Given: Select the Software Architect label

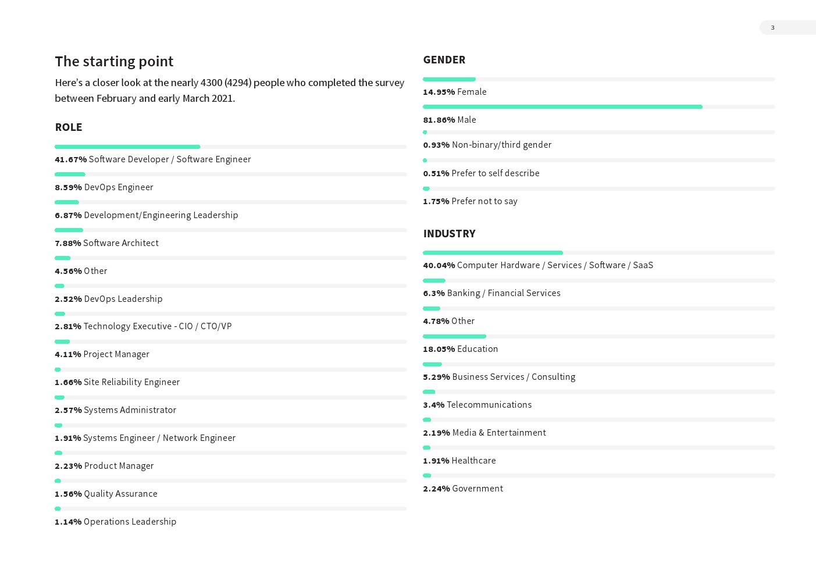Looking at the screenshot, I should point(121,243).
